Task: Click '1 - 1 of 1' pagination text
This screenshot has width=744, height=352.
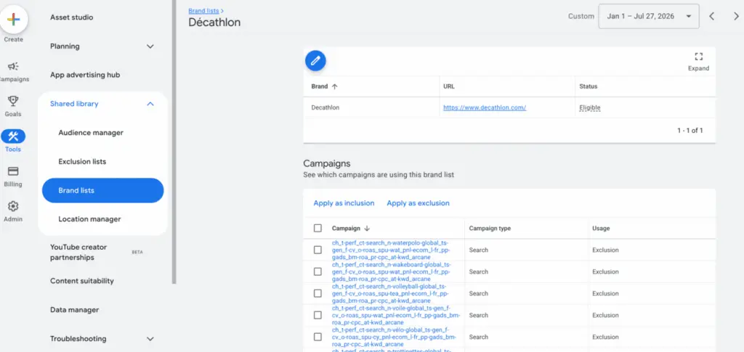Action: click(690, 131)
